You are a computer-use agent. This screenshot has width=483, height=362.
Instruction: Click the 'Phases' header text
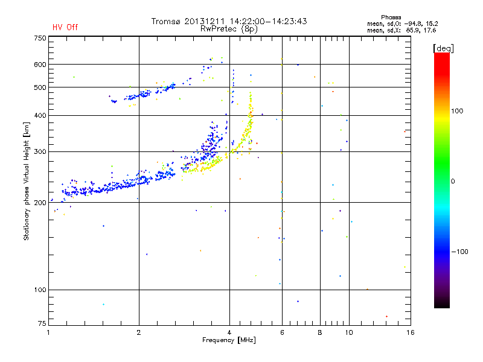pyautogui.click(x=391, y=17)
